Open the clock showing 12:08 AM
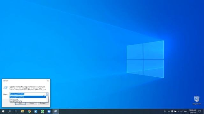Image resolution: width=204 pixels, height=114 pixels. coord(193,111)
